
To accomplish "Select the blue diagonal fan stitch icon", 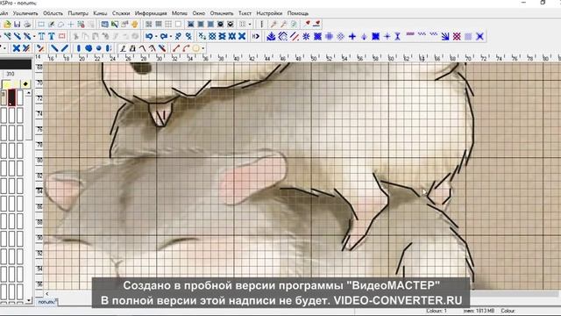I will point(445,36).
